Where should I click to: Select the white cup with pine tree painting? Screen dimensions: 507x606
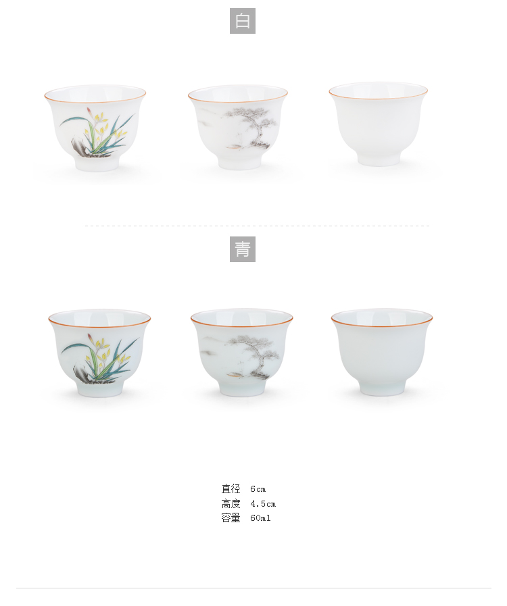[238, 127]
